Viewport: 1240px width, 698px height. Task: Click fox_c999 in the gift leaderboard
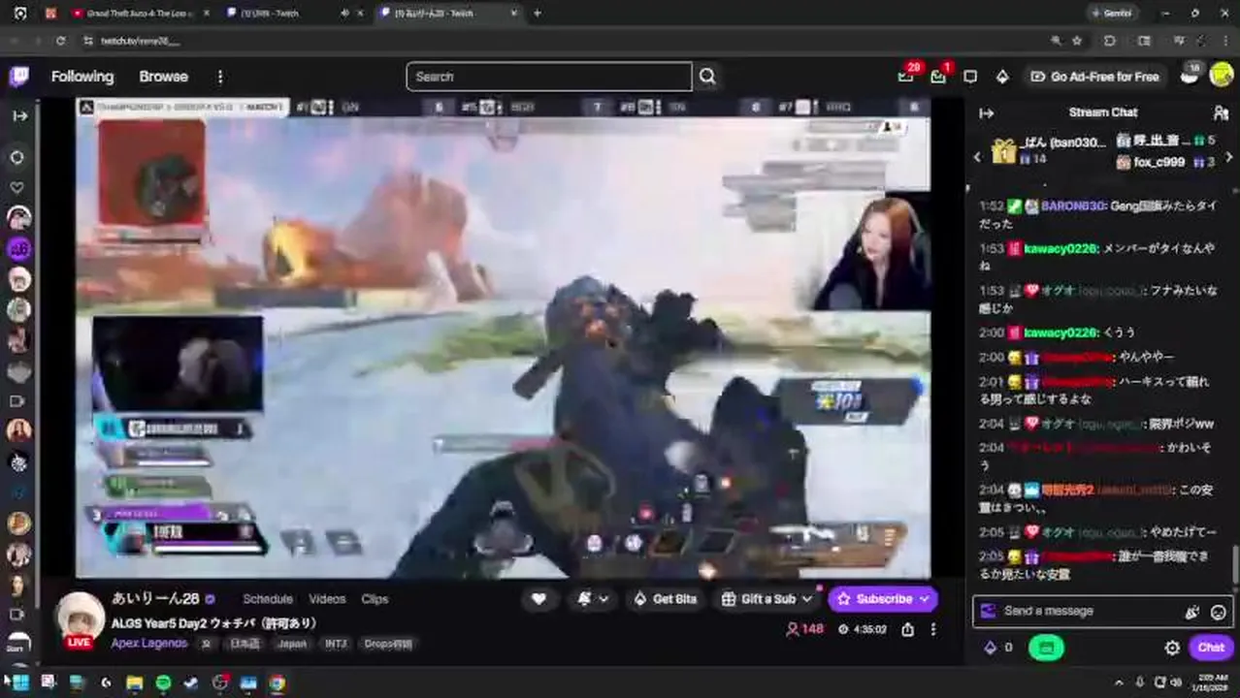[x=1159, y=163]
